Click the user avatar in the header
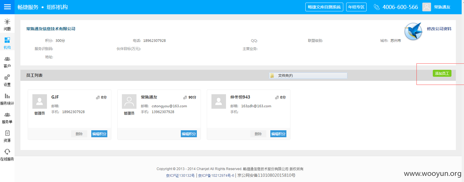Image resolution: width=464 pixels, height=182 pixels. pos(427,7)
